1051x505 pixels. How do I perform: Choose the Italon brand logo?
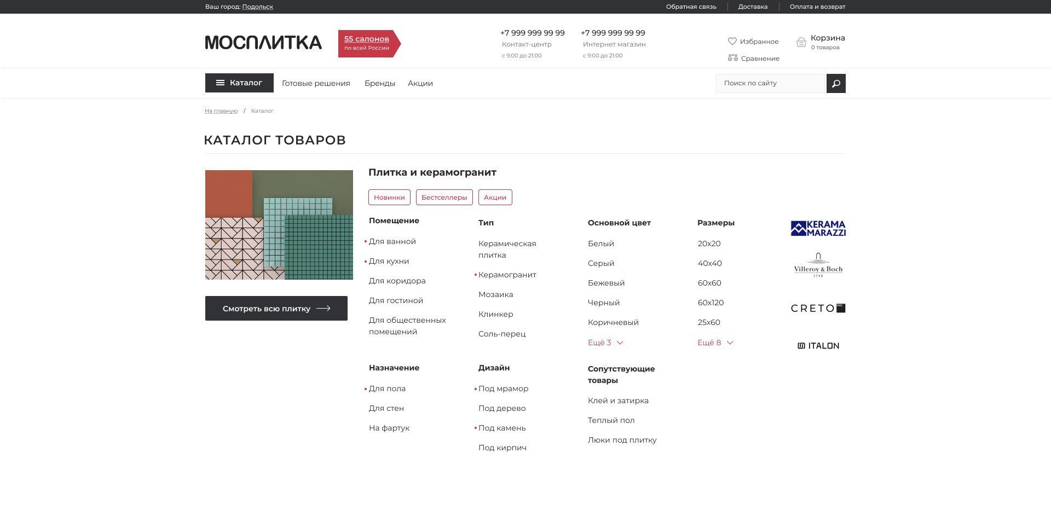point(818,346)
